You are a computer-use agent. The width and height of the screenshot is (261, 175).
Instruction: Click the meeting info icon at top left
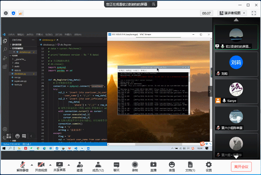tap(6, 13)
